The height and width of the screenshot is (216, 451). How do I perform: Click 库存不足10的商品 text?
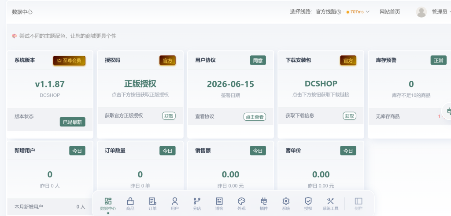click(x=411, y=96)
